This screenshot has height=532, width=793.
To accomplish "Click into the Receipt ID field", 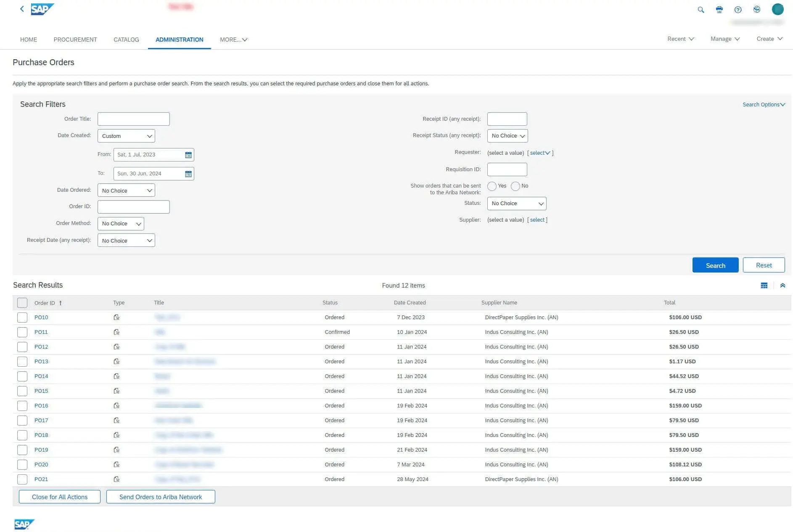I will coord(507,119).
